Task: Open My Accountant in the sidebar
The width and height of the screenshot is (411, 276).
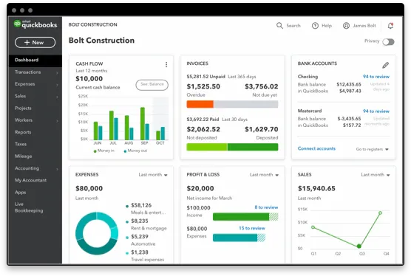Action: pyautogui.click(x=30, y=180)
